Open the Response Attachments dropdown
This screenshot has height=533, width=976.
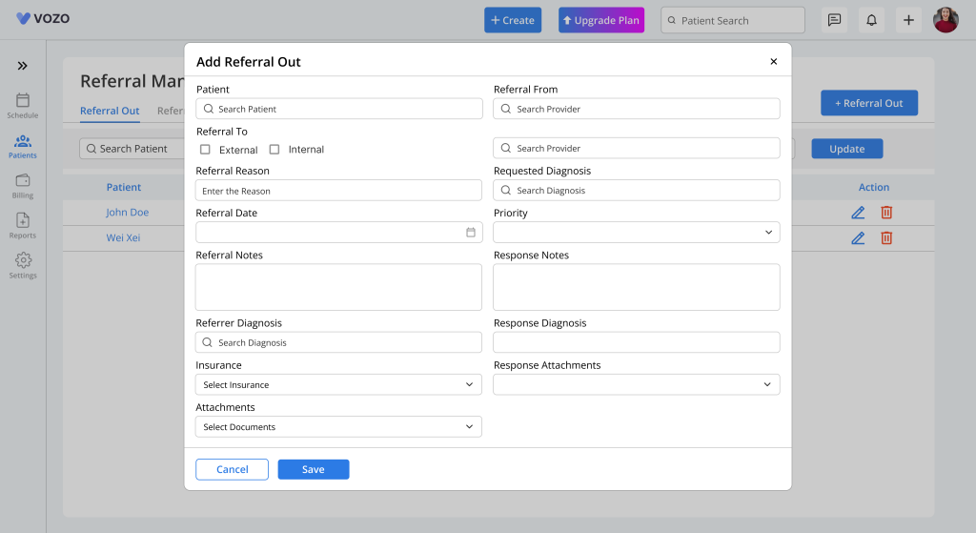pyautogui.click(x=636, y=385)
